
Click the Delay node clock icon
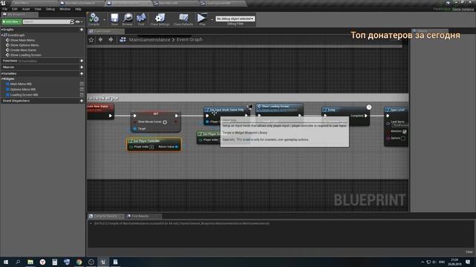(x=369, y=107)
